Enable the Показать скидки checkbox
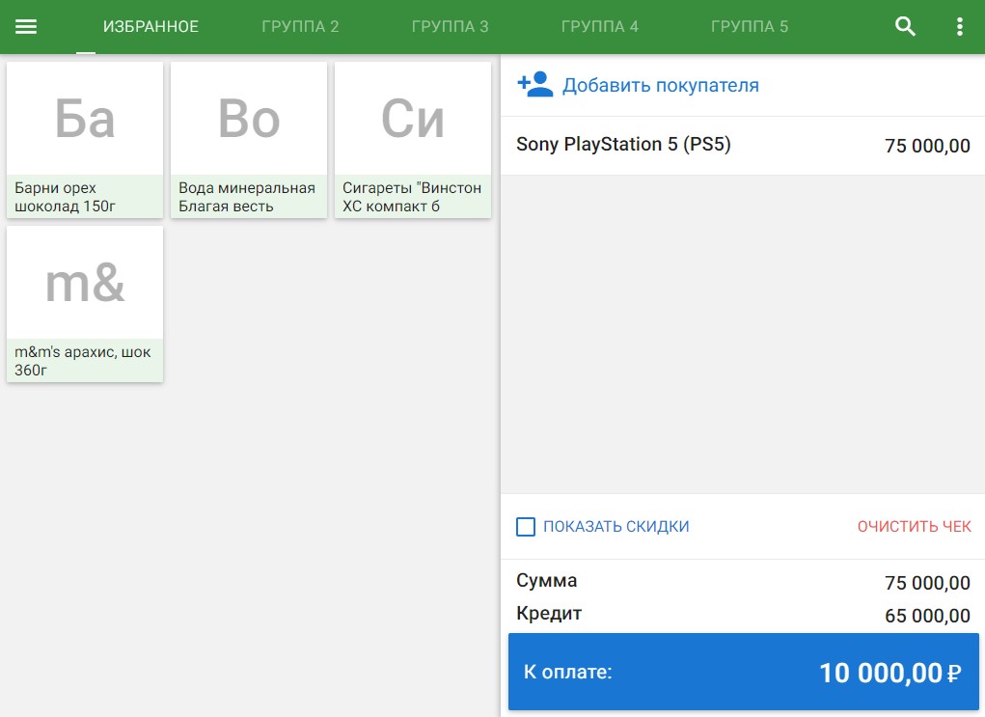The image size is (985, 717). (526, 527)
